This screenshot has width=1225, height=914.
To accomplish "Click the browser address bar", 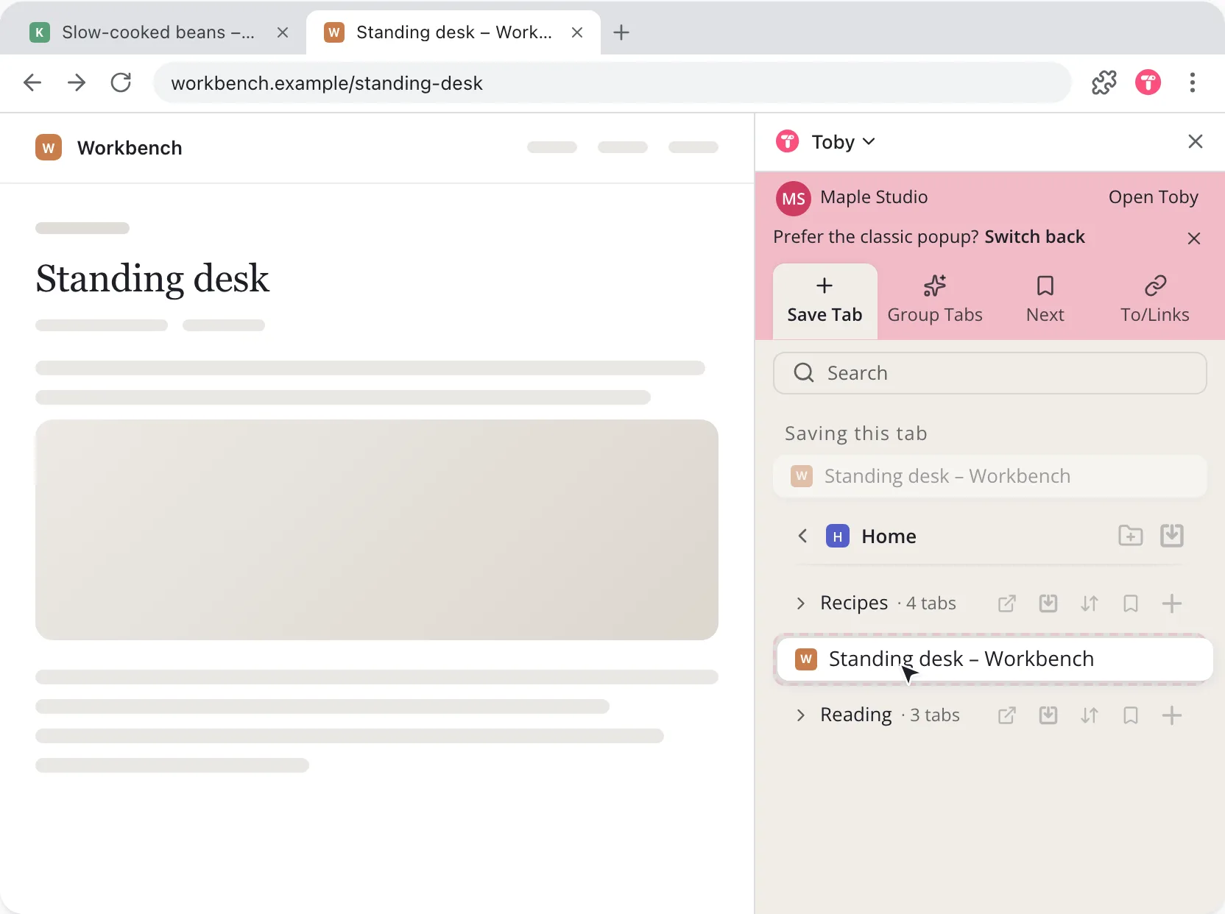I will tap(612, 82).
